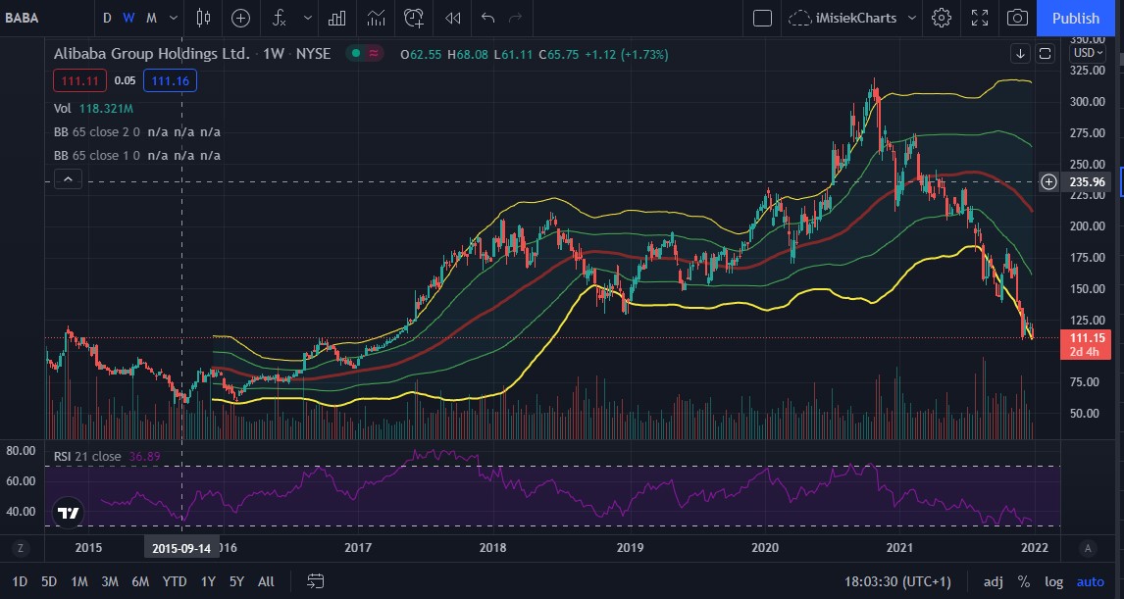
Task: Toggle adj dividend adjustment
Action: 993,581
